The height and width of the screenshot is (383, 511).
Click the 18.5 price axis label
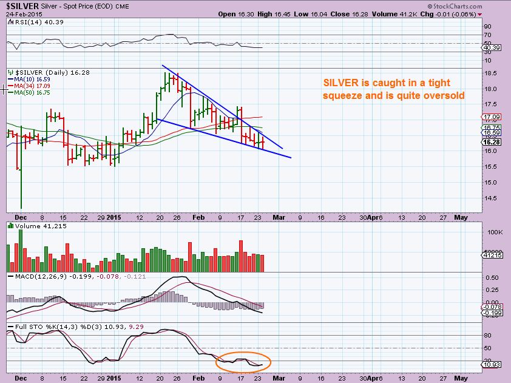(x=490, y=73)
